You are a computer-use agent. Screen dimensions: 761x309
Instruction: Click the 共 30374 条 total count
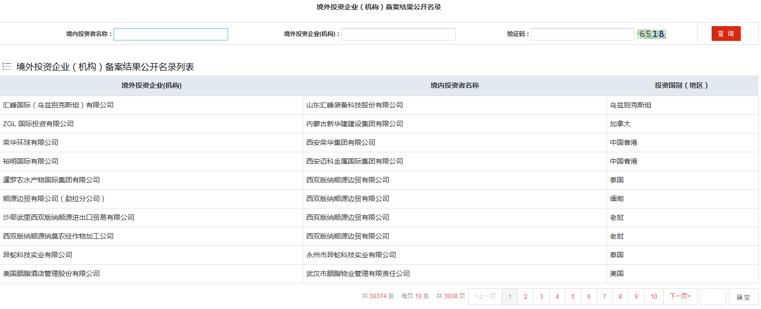click(x=378, y=296)
